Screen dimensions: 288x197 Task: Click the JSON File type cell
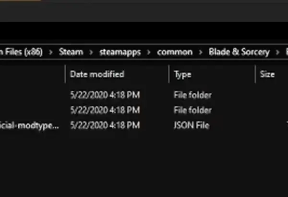[192, 125]
